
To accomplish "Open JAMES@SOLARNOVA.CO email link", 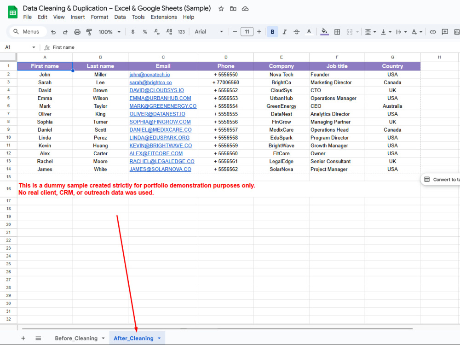I will (x=160, y=169).
